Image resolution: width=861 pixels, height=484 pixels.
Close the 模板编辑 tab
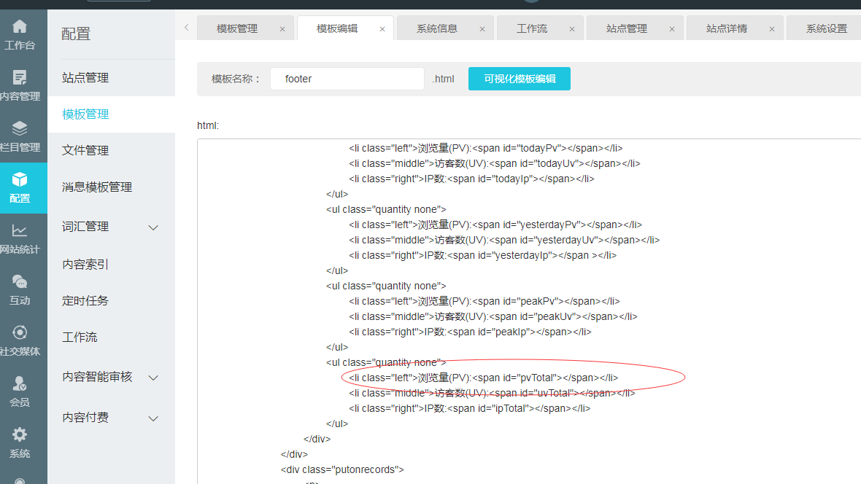(382, 29)
